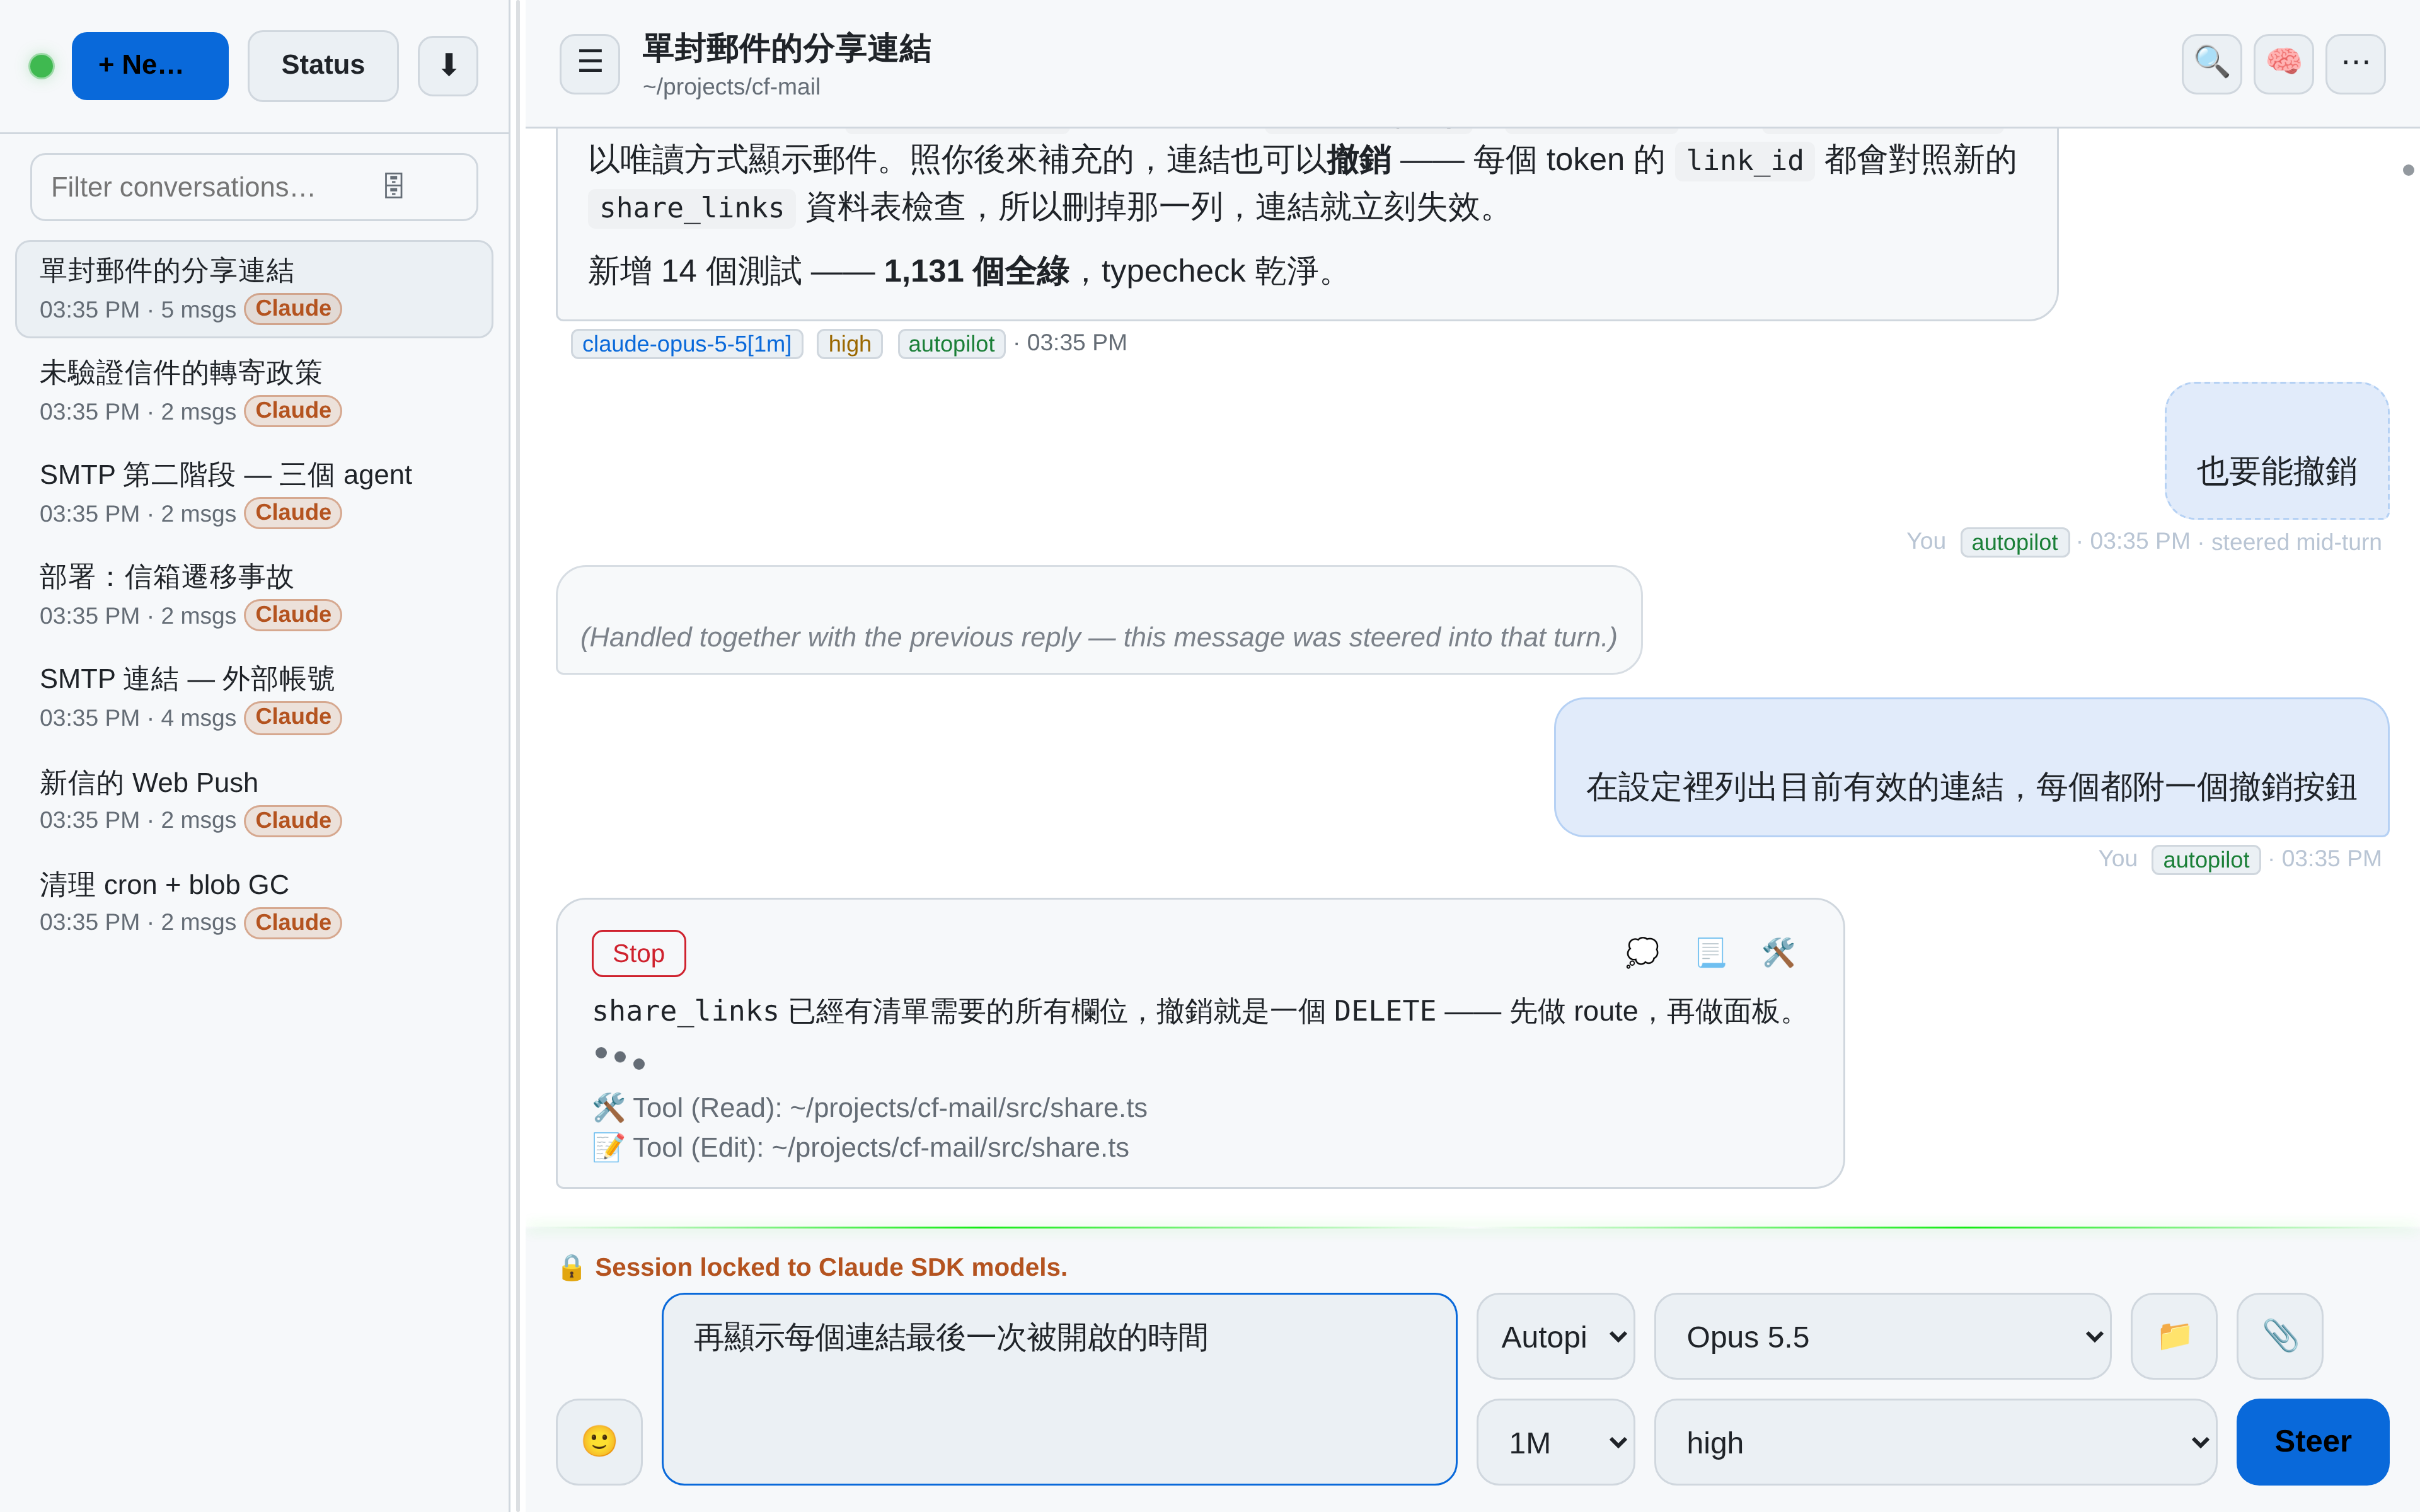Open conversation 新信的 Web Push

pos(254,800)
